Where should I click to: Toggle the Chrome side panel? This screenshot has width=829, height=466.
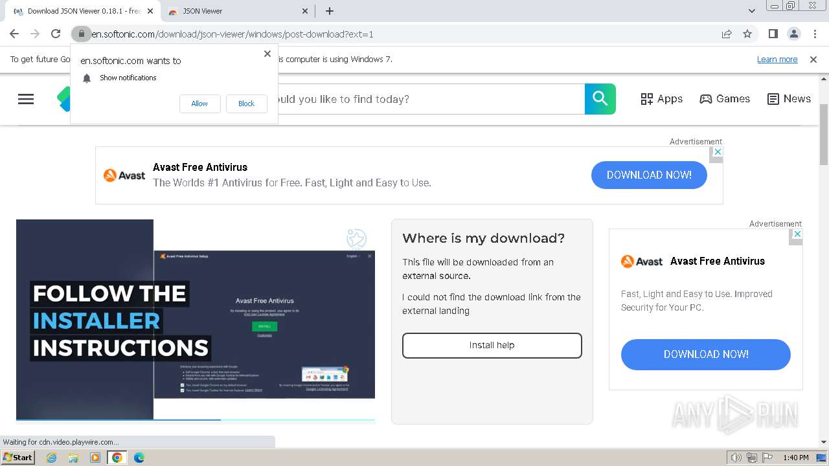tap(773, 34)
